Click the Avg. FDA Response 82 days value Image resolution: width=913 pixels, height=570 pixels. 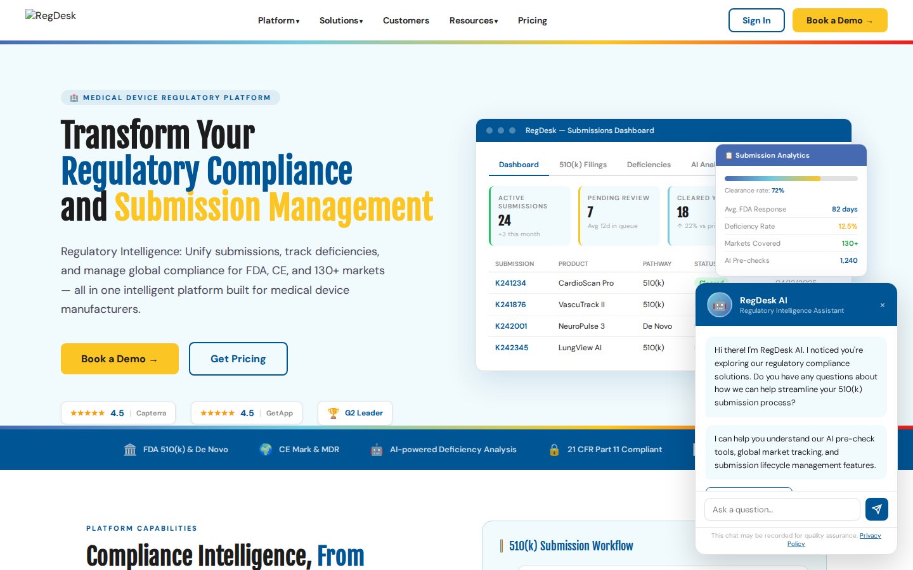845,209
